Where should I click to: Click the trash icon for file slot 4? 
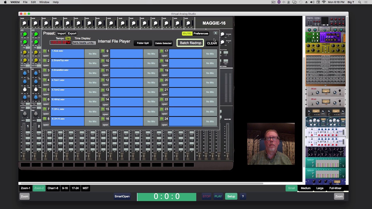tap(45, 80)
